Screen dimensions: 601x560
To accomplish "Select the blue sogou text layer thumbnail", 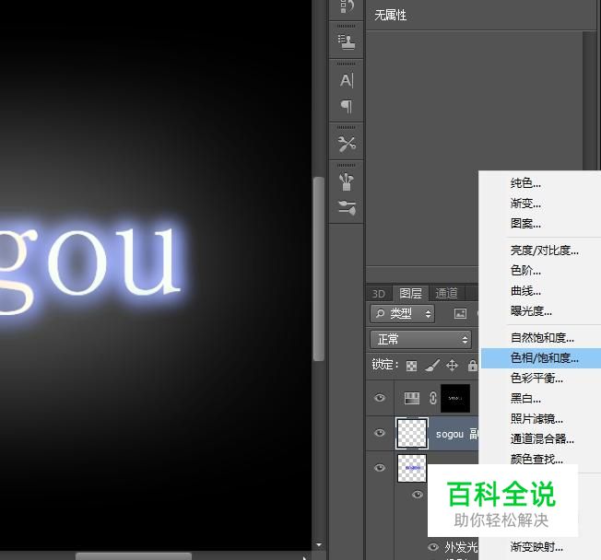I will 412,468.
